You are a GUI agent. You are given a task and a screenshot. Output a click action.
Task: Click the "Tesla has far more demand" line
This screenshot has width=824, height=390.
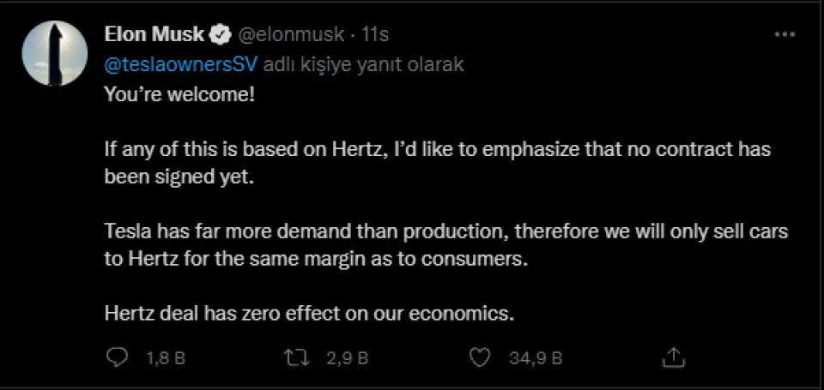coord(433,232)
